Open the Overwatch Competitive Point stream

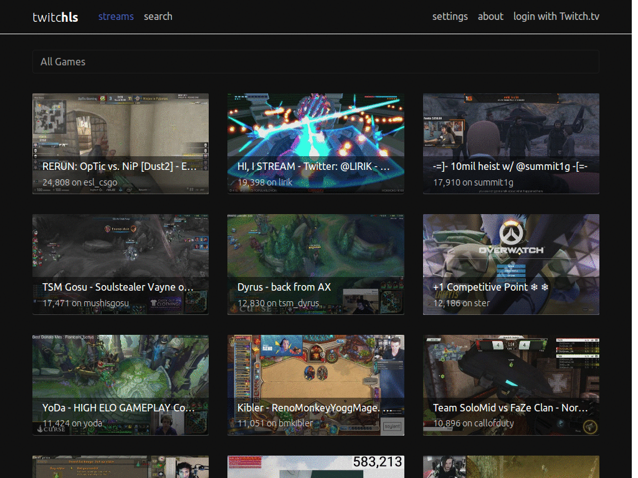(x=511, y=264)
